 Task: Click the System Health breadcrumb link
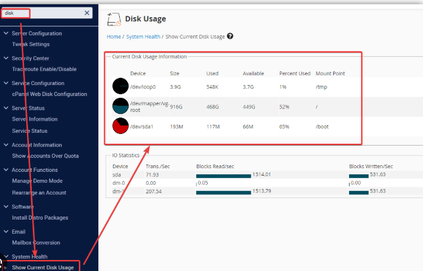142,37
